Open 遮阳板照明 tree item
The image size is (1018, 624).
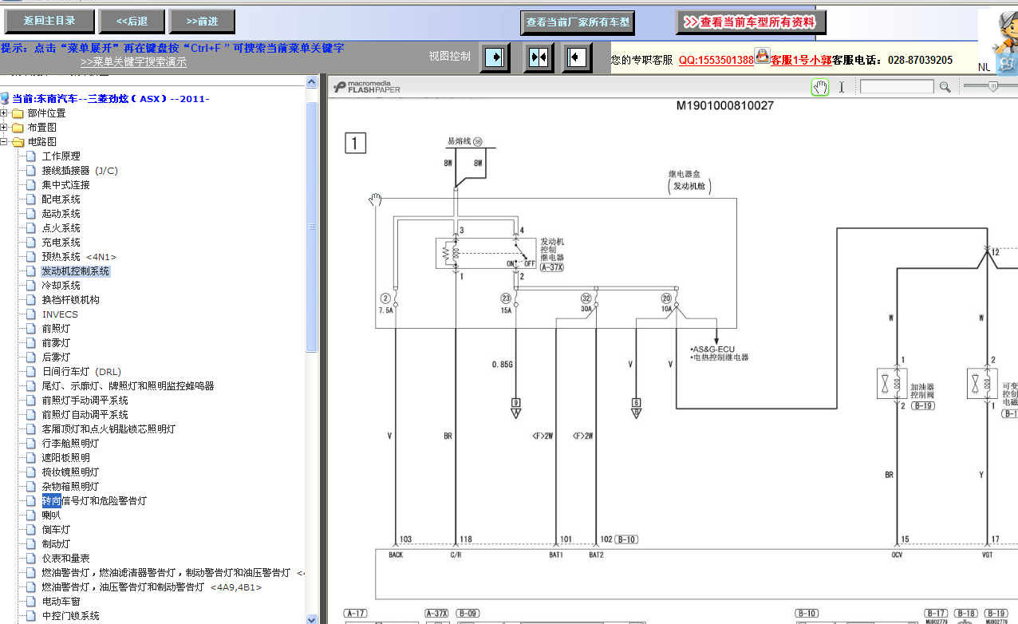pos(65,458)
